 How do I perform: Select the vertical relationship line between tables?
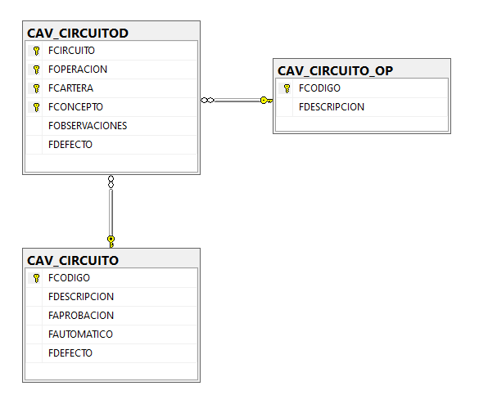pos(111,213)
